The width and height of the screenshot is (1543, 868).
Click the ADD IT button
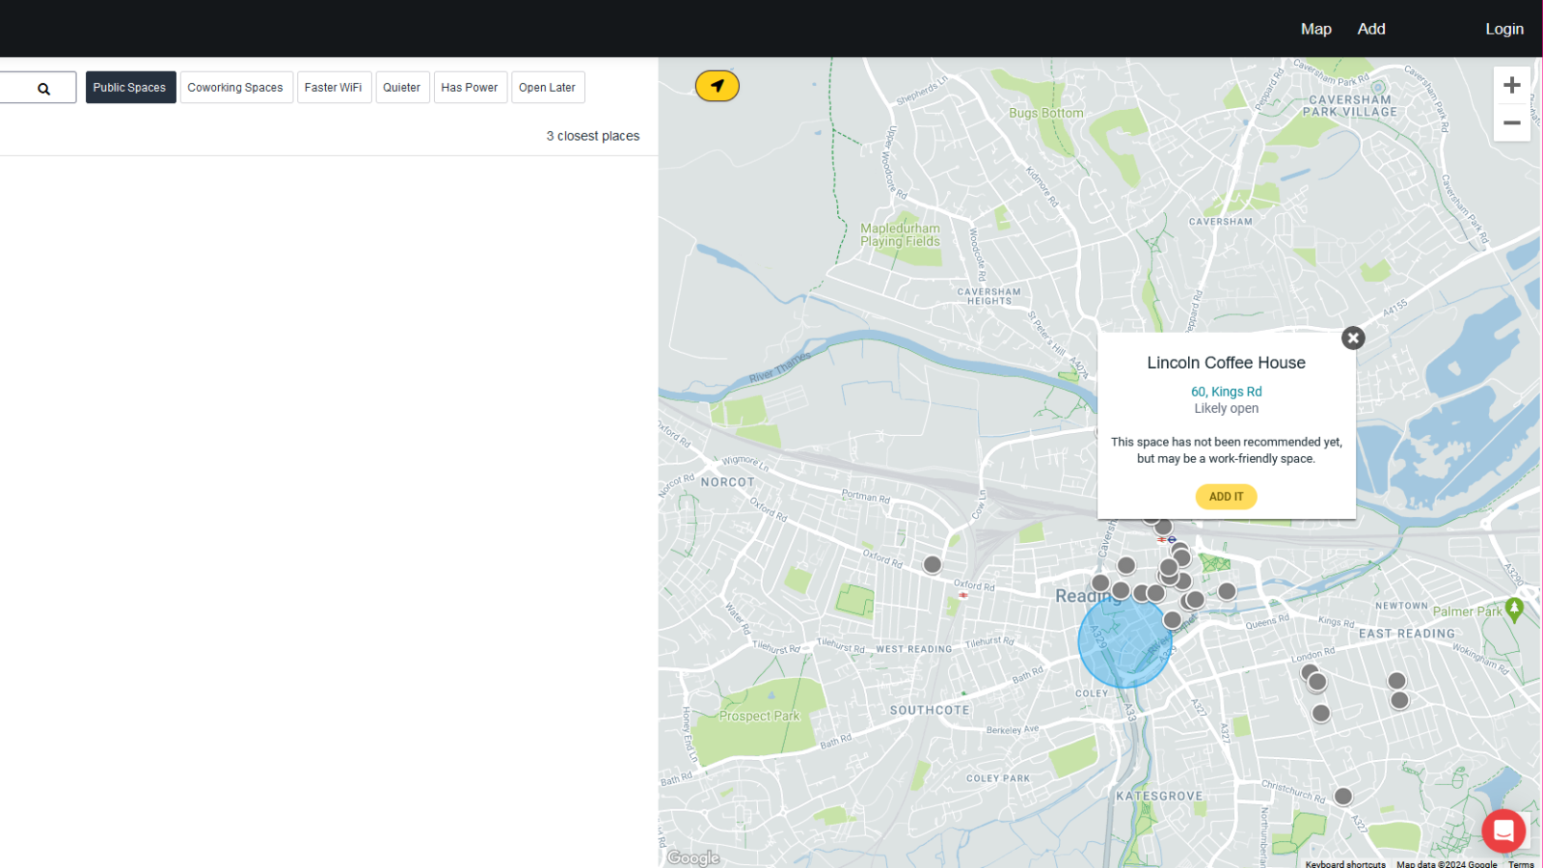tap(1226, 497)
